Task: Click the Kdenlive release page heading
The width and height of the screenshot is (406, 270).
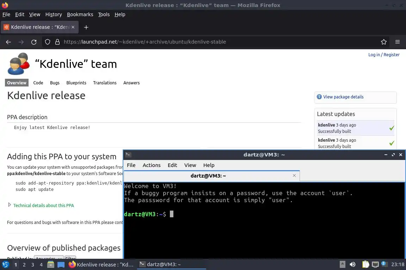Action: 46,95
